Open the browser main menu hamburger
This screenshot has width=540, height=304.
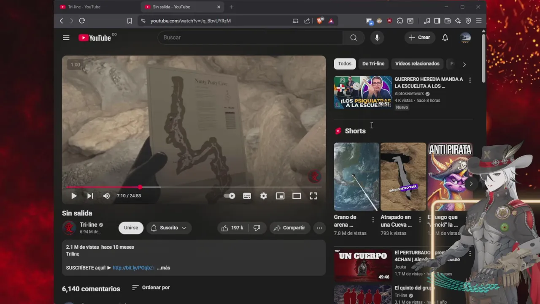click(x=478, y=21)
